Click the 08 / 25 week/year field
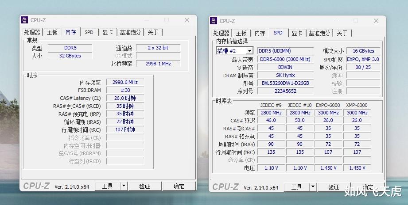This screenshot has height=205, width=408. 363,67
